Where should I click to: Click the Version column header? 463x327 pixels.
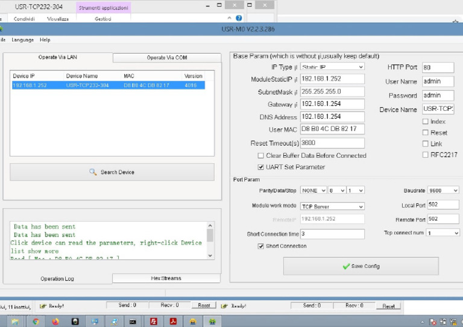coord(194,76)
